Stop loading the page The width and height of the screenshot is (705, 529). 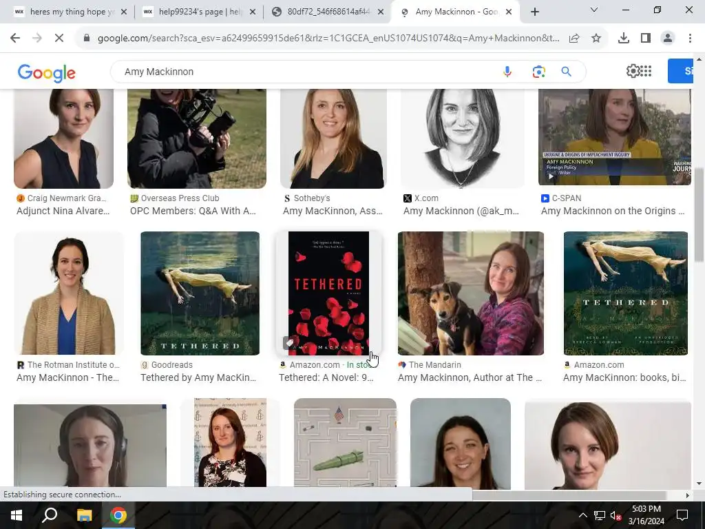tap(59, 38)
